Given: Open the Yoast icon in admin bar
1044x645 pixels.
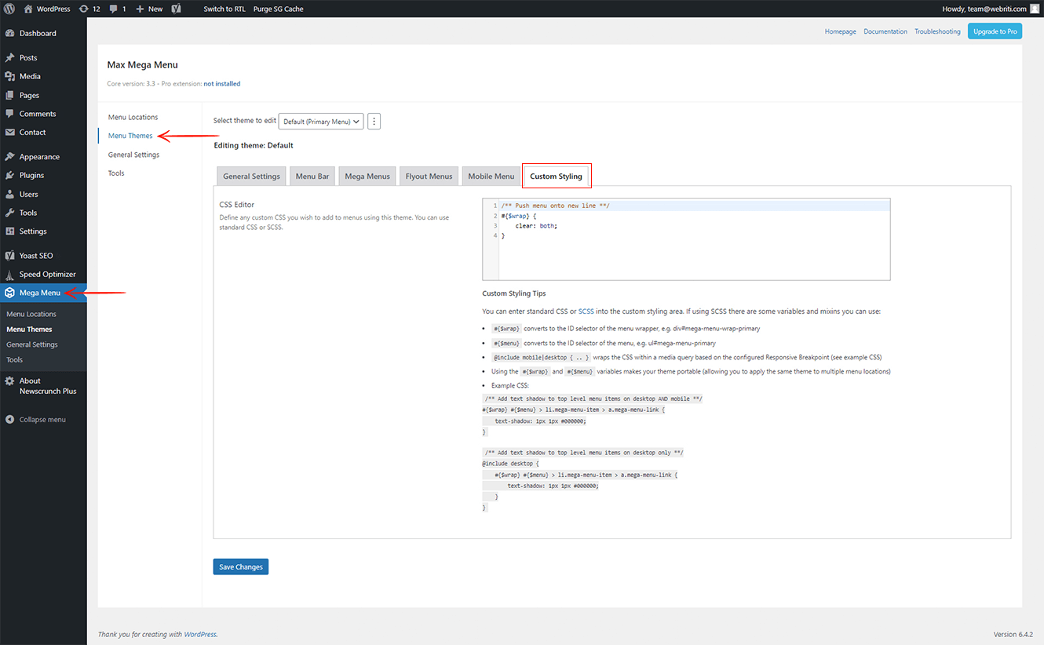Looking at the screenshot, I should pyautogui.click(x=177, y=9).
